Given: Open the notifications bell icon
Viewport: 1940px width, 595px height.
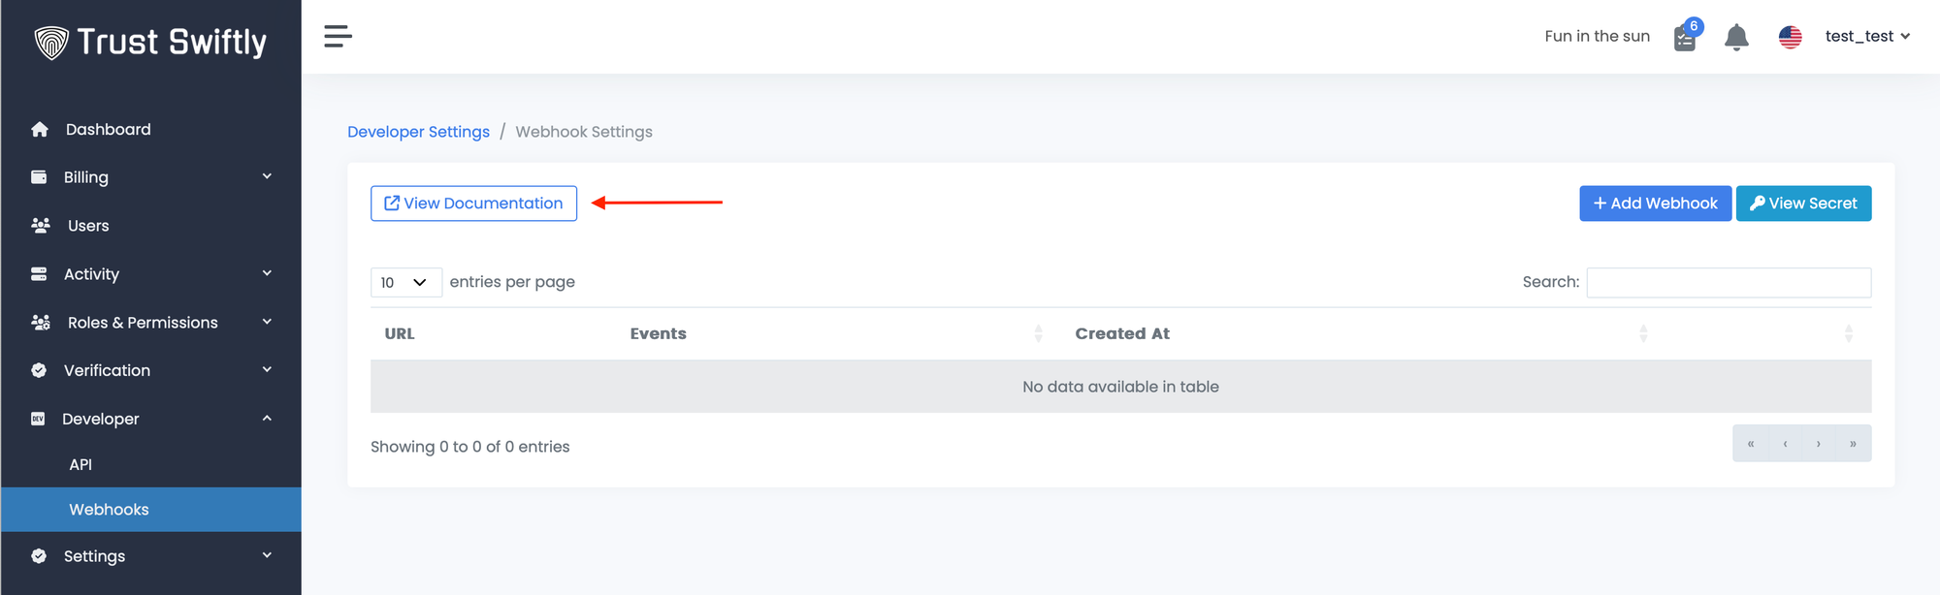Looking at the screenshot, I should pos(1736,37).
